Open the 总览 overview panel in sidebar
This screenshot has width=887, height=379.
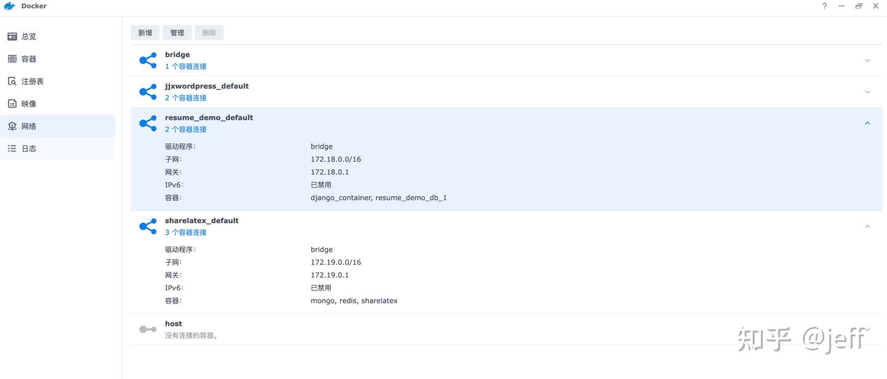pos(12,36)
